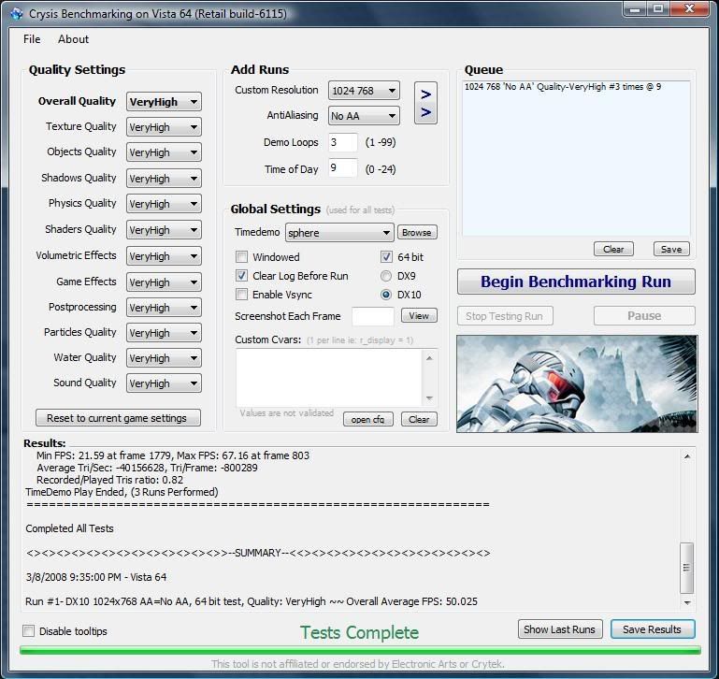Image resolution: width=719 pixels, height=679 pixels.
Task: Open the Custom Resolution dropdown
Action: click(364, 91)
